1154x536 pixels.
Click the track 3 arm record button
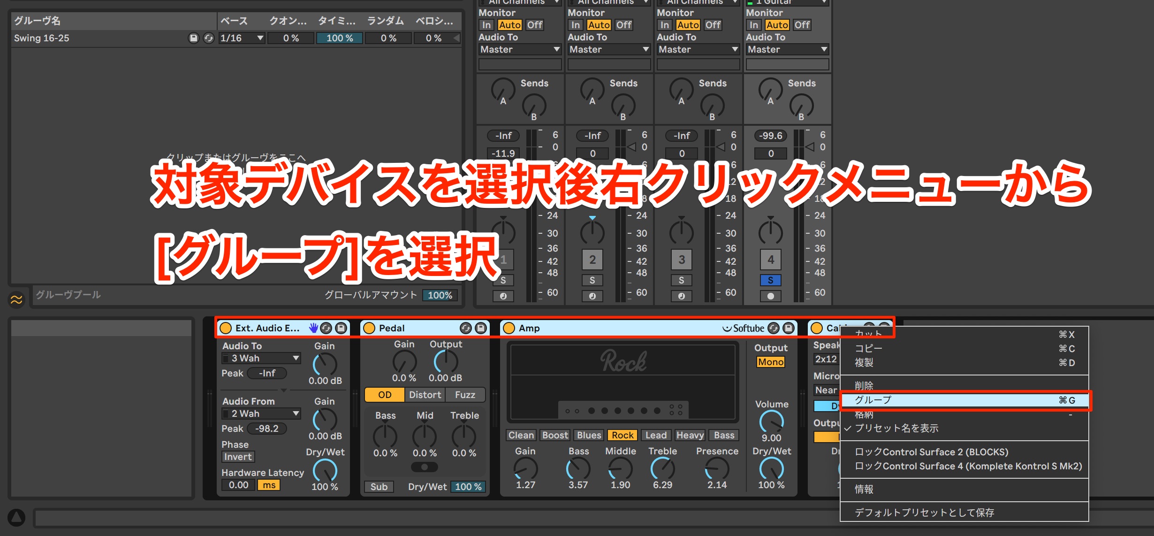tap(682, 296)
